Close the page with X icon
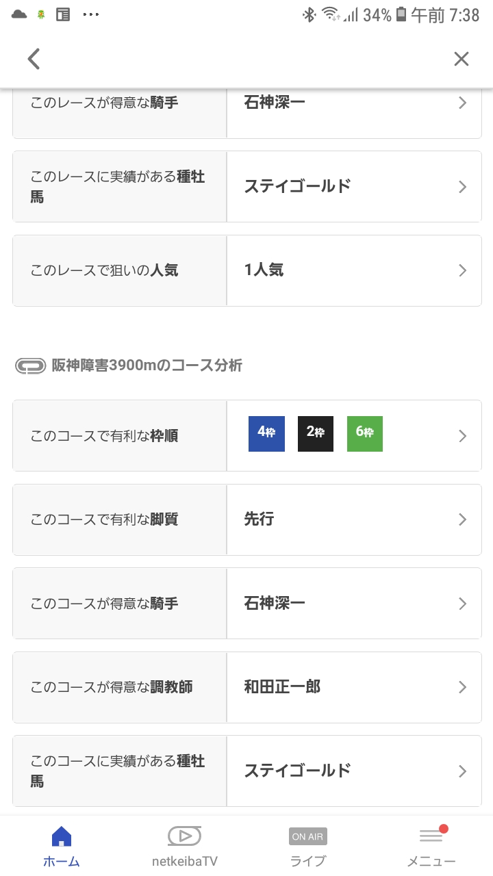The image size is (493, 876). [462, 59]
